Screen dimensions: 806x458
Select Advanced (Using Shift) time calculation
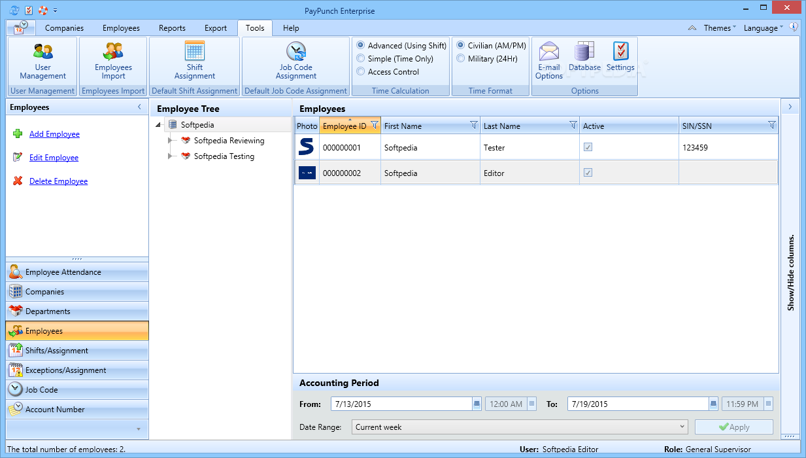[401, 46]
